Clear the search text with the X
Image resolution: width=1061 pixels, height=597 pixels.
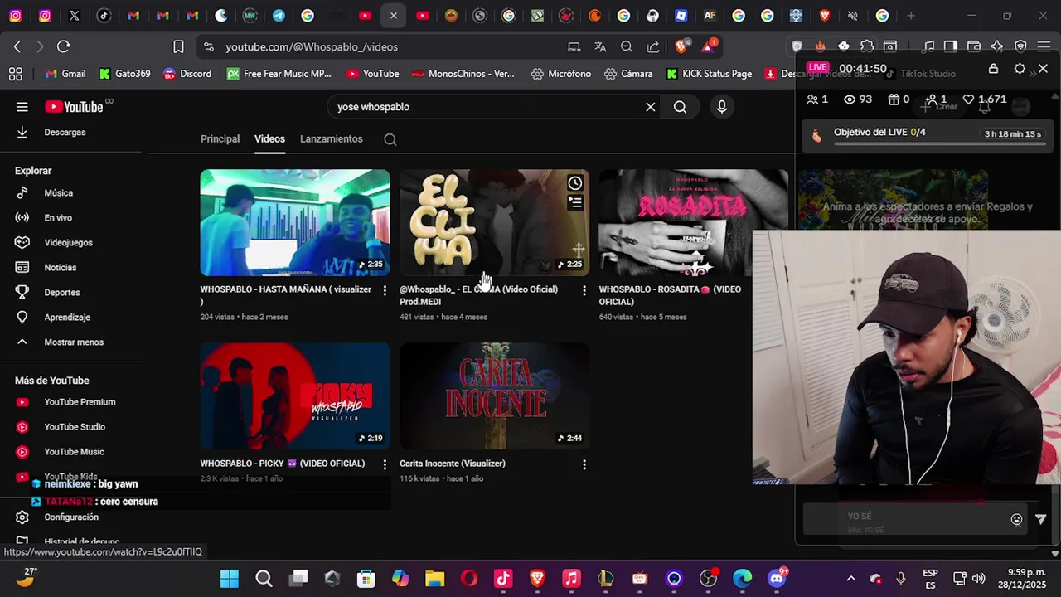click(x=651, y=107)
